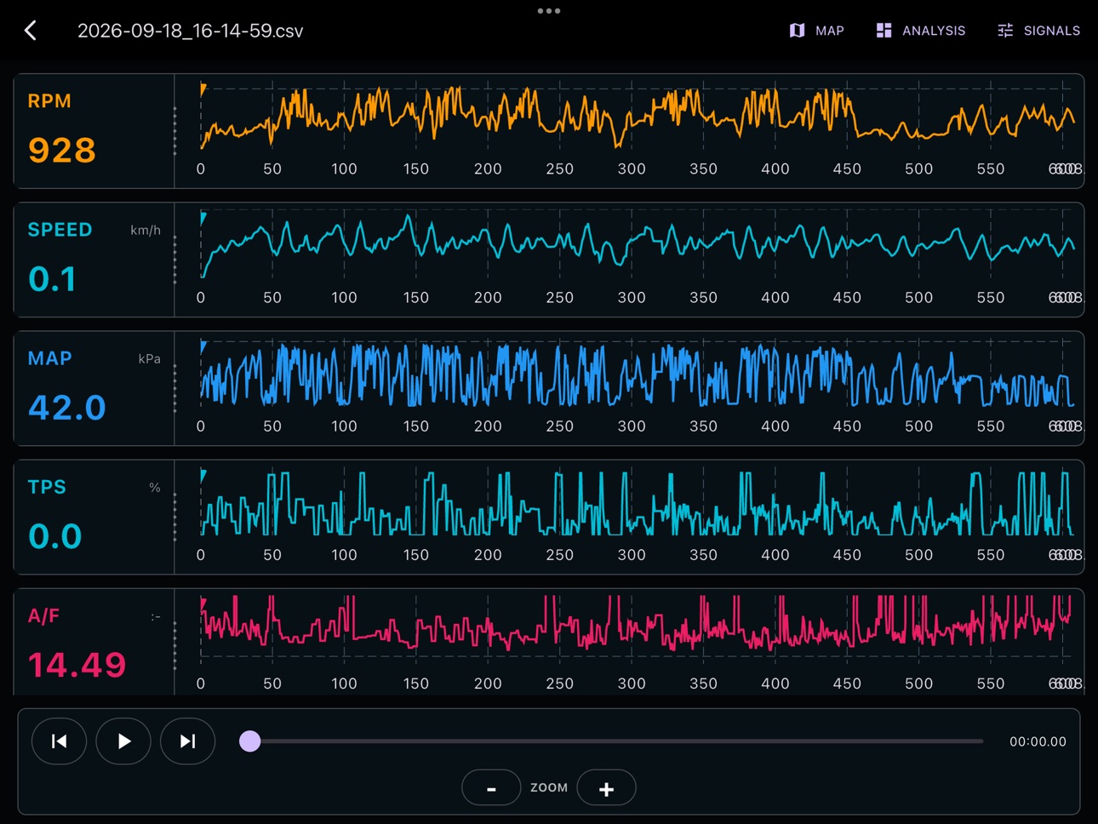
Task: Select the MAP kPa signal panel
Action: coord(549,388)
